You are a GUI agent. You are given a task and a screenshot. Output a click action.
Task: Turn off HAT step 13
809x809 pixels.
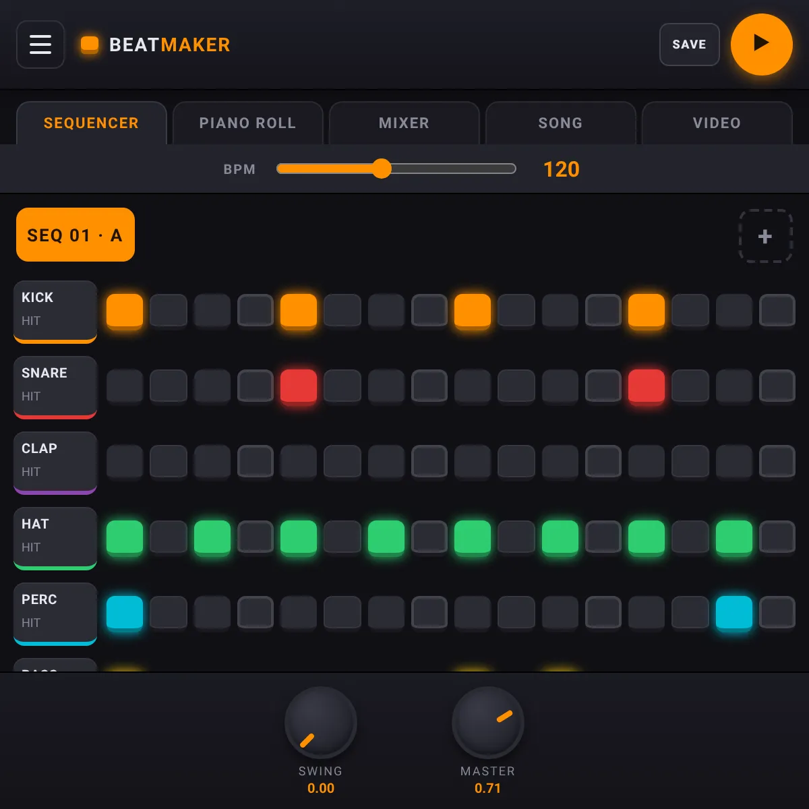coord(647,538)
